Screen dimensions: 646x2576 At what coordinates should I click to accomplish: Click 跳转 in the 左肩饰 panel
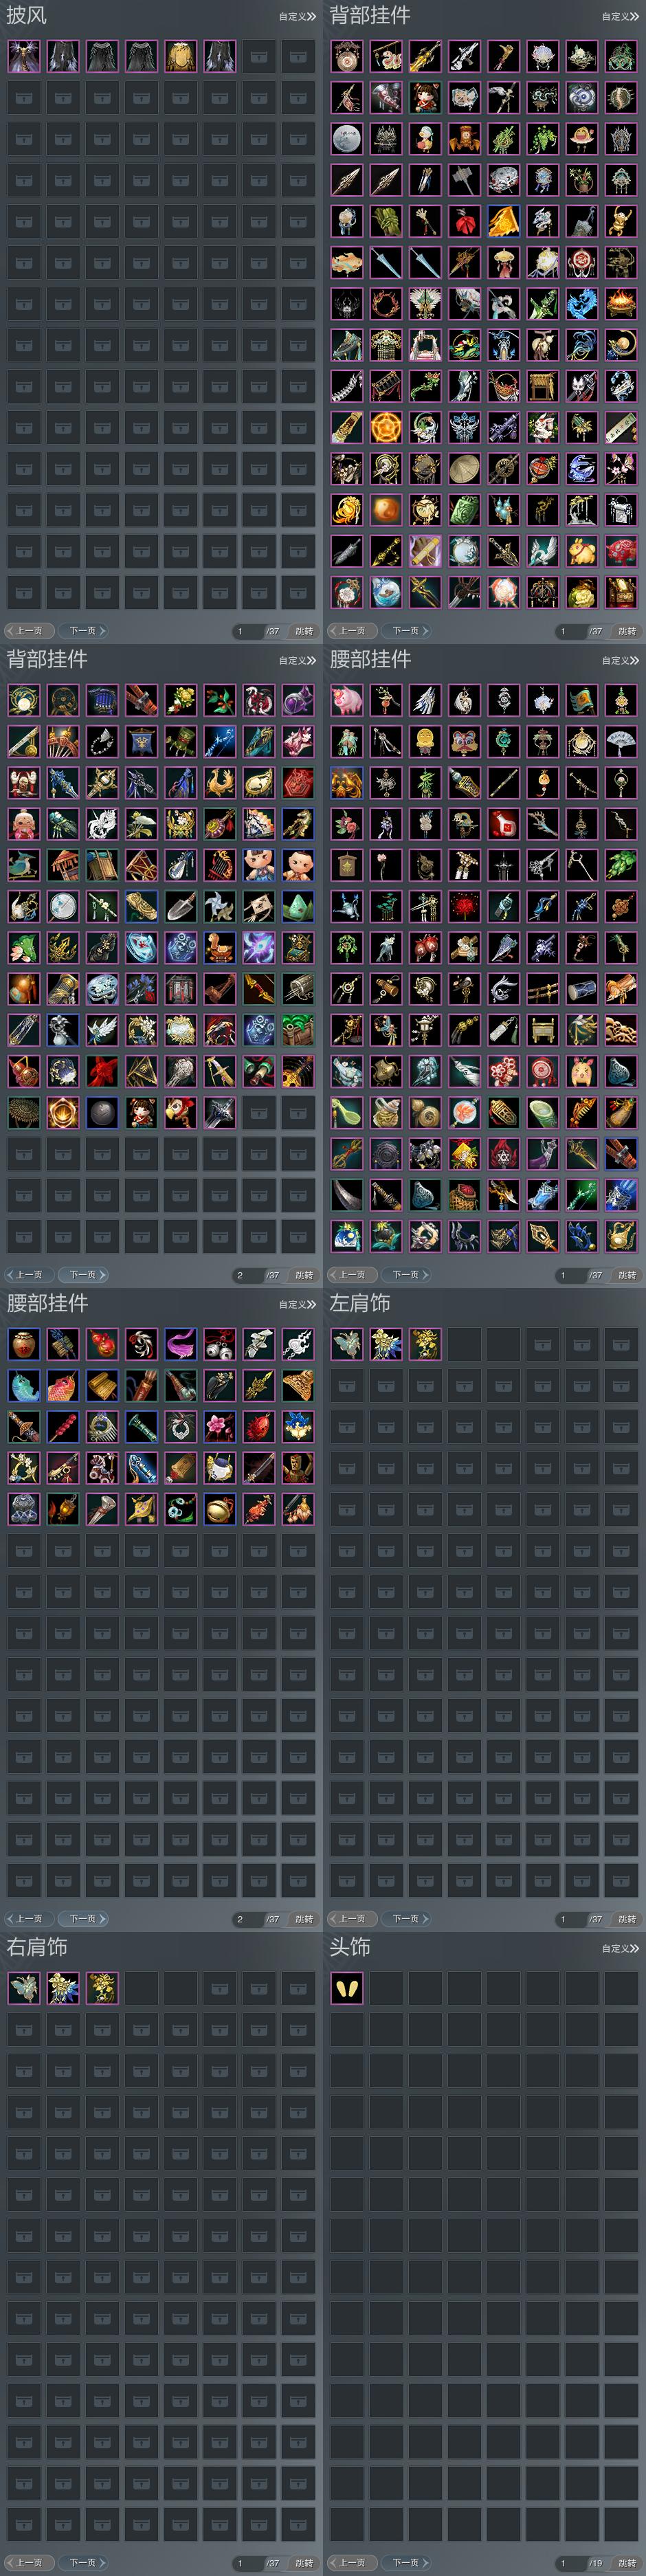click(x=627, y=1919)
